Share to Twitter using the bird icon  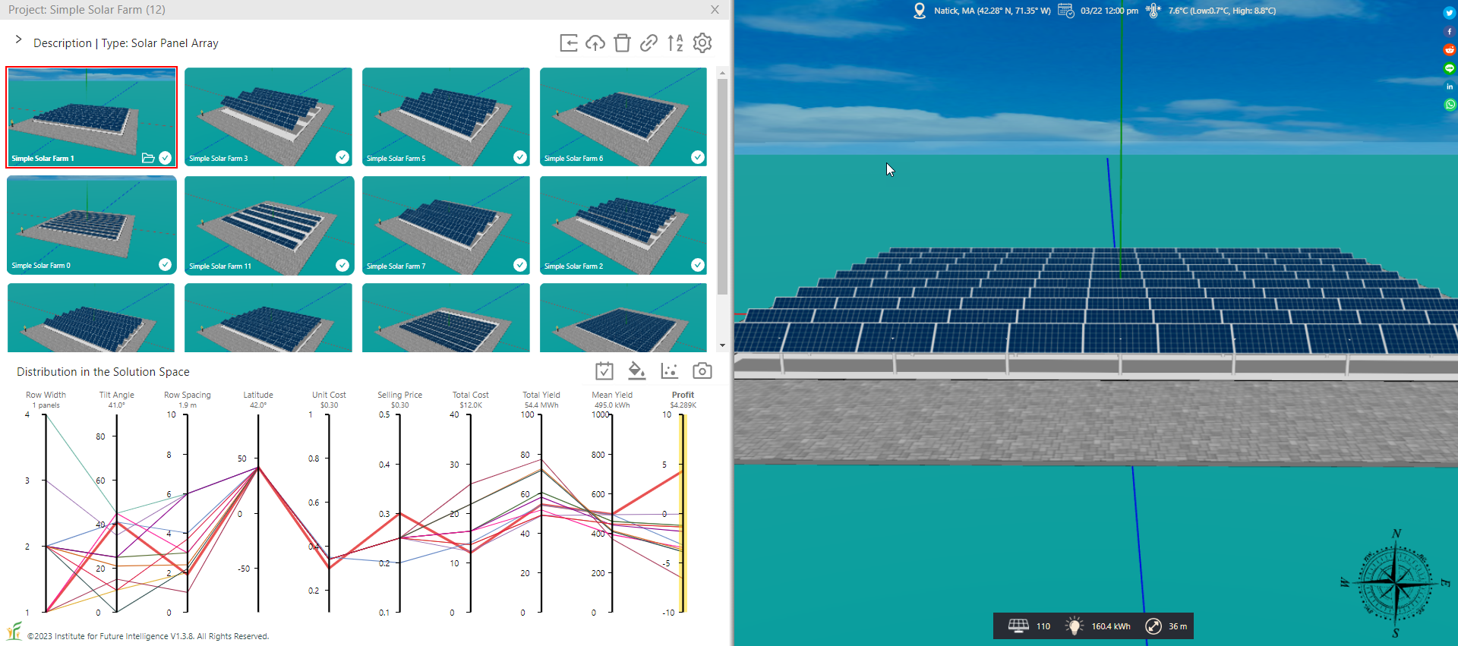[x=1449, y=13]
